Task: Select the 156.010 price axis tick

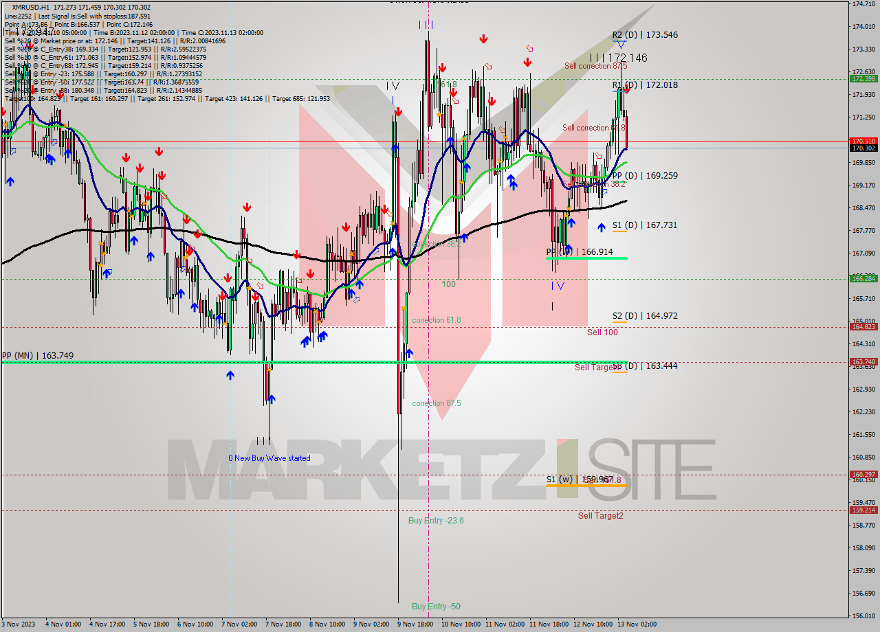Action: click(x=863, y=616)
